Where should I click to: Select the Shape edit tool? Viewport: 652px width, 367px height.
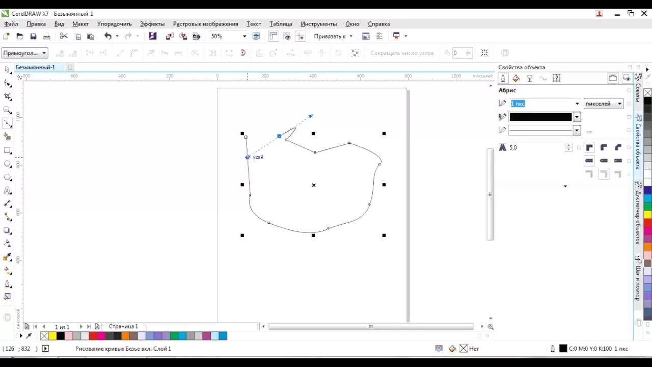coord(8,83)
